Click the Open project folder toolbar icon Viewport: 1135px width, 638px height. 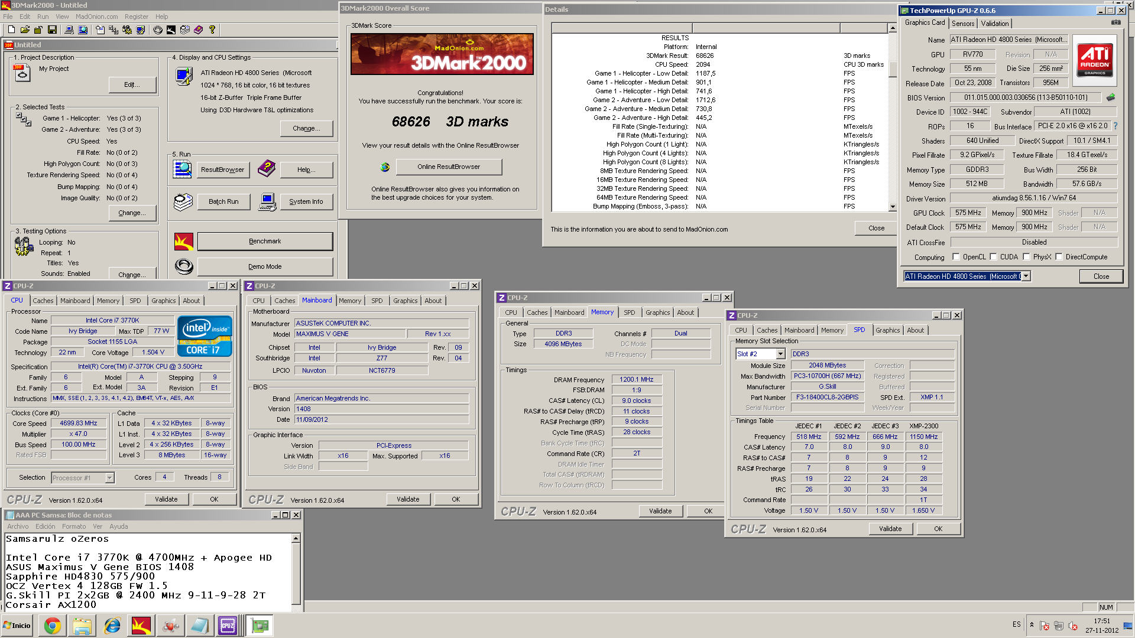click(25, 30)
